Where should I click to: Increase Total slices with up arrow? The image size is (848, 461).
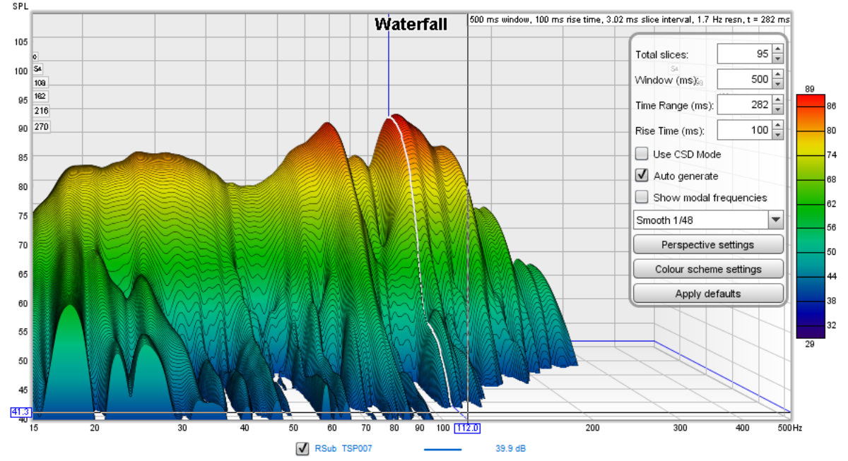pyautogui.click(x=777, y=49)
